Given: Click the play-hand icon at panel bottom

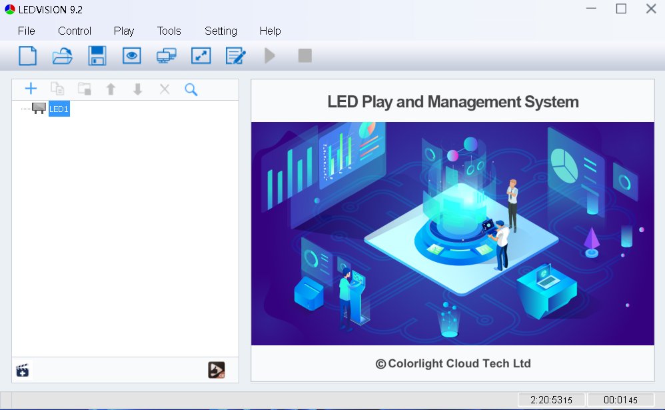Looking at the screenshot, I should coord(217,370).
